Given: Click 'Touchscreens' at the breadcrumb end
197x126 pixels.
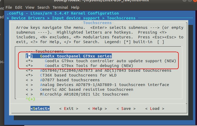Looking at the screenshot, I should (x=121, y=18).
